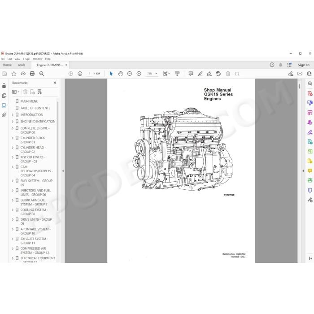Screen dimensions: 314x314
Task: Open More Tools wrench icon in right pane
Action: pos(310,200)
